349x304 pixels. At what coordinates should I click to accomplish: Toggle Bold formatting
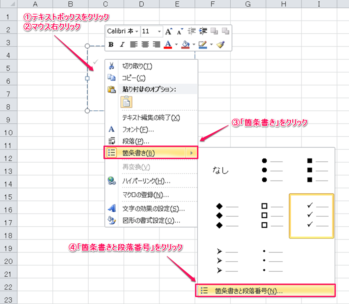coord(111,44)
